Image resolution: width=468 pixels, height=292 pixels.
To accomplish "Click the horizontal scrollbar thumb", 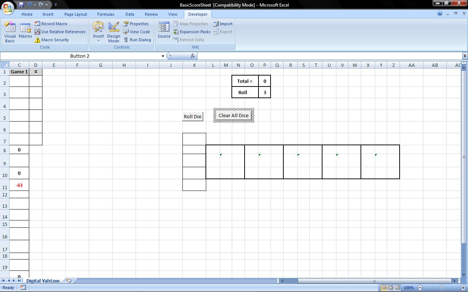I will pos(374,281).
